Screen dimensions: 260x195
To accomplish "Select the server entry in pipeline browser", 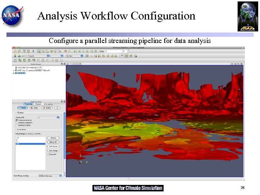I will (x=30, y=68).
